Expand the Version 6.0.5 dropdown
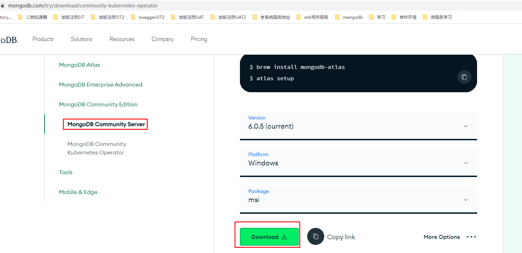The height and width of the screenshot is (253, 522). [358, 126]
